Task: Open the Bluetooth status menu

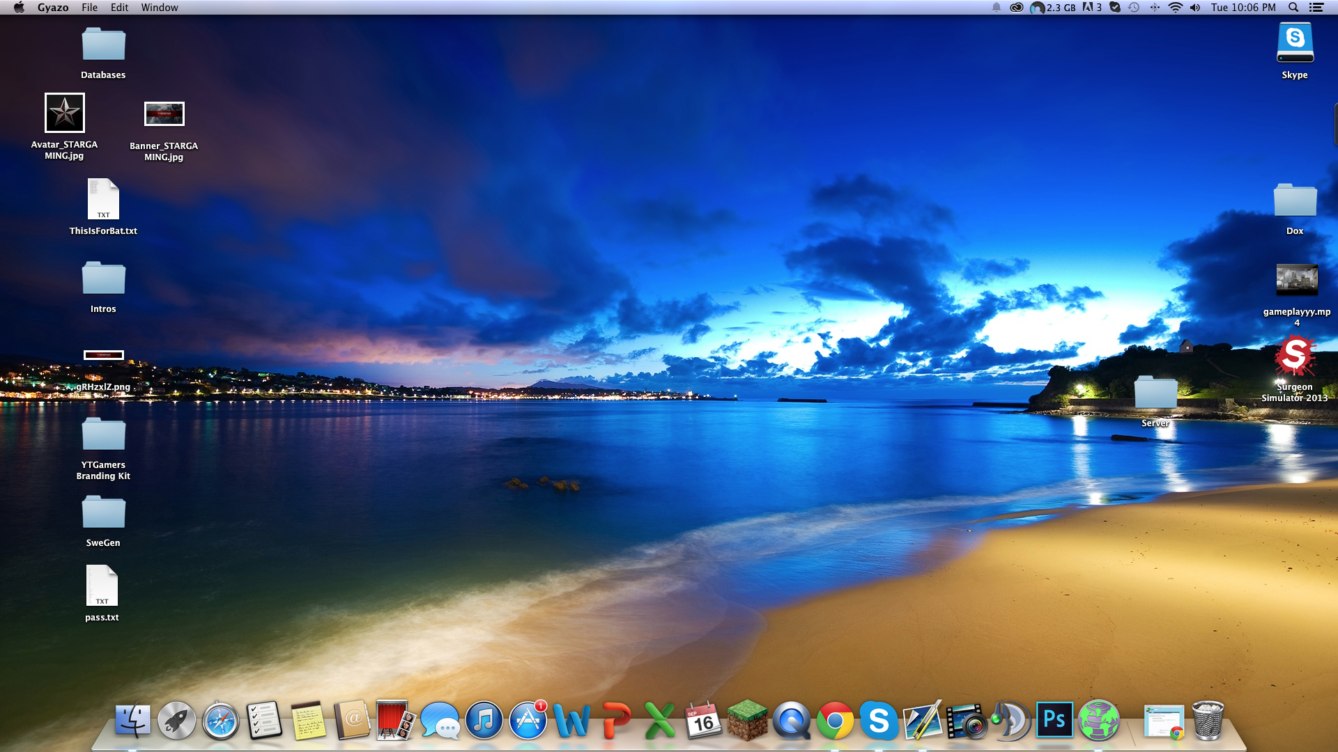Action: (1155, 8)
